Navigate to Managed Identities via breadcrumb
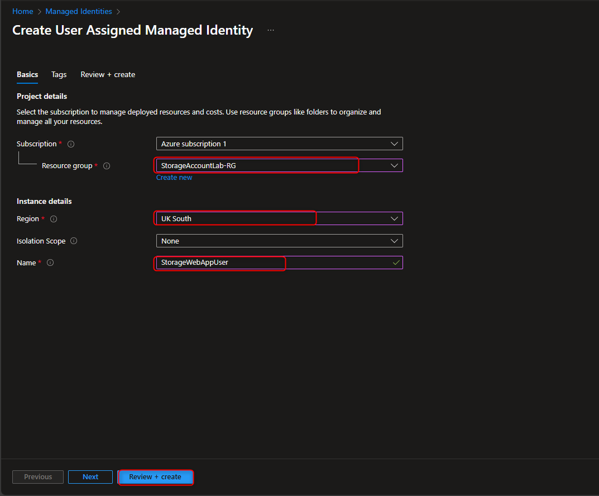This screenshot has width=599, height=496. click(x=78, y=11)
